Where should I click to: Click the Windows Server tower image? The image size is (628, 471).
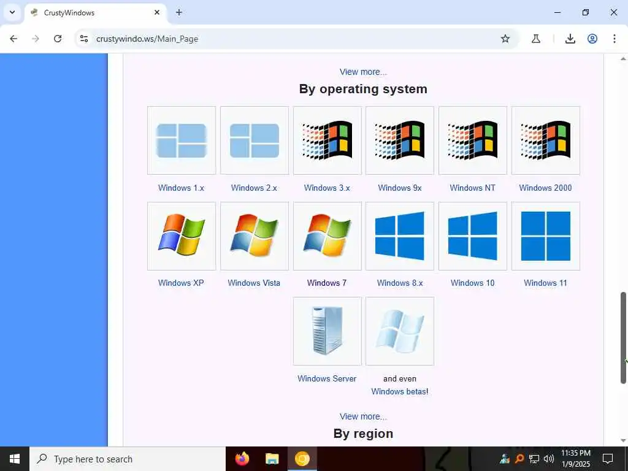[x=327, y=331]
